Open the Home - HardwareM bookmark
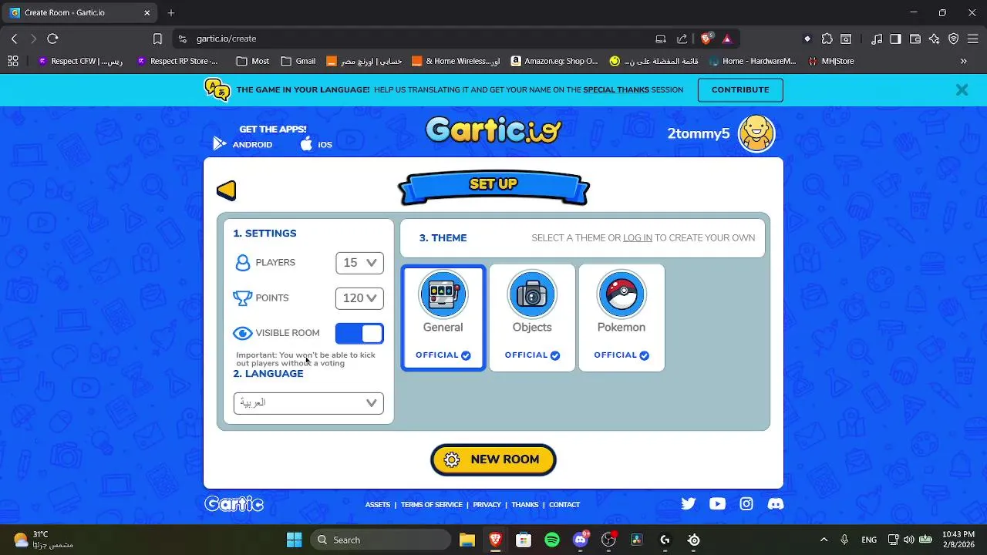The height and width of the screenshot is (555, 987). (753, 61)
